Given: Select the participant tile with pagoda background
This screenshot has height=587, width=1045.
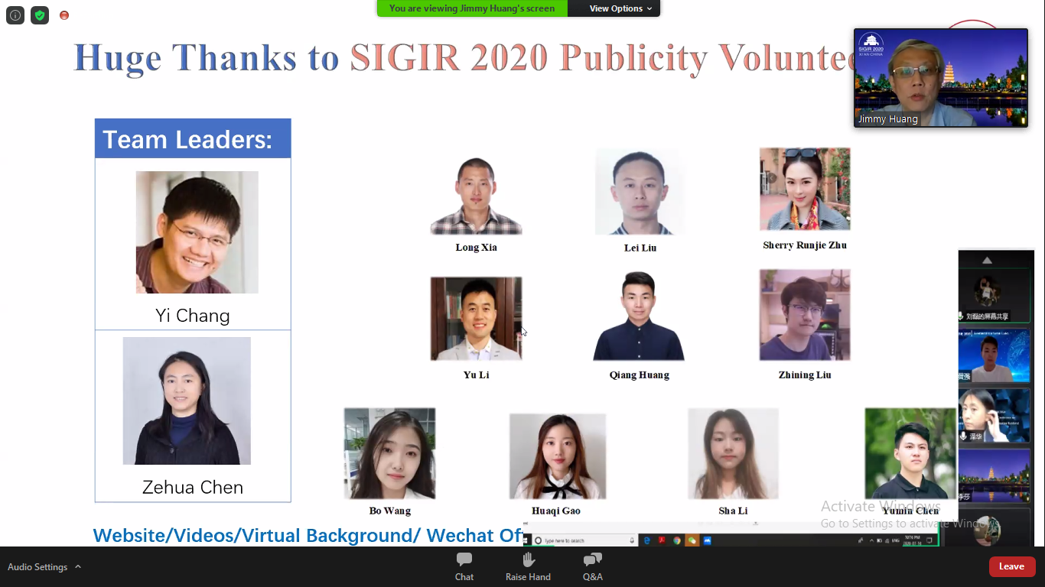Looking at the screenshot, I should tap(993, 475).
